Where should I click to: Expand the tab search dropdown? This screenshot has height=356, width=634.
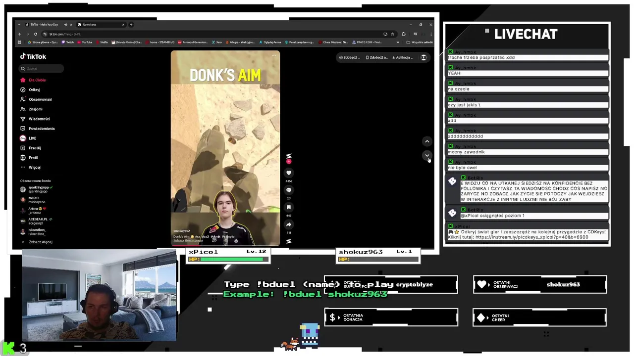19,24
